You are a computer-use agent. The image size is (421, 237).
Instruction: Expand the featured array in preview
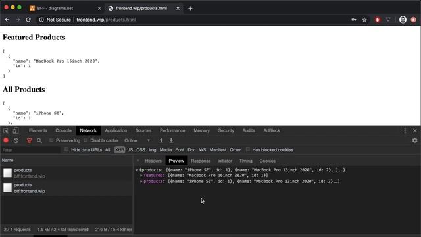(141, 176)
